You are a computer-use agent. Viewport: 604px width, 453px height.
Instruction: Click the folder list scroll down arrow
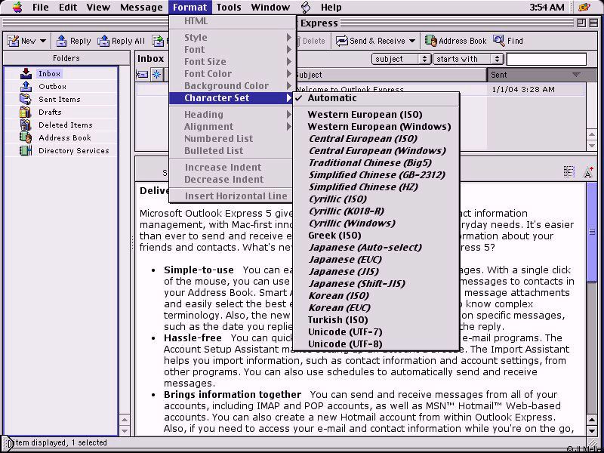point(125,430)
